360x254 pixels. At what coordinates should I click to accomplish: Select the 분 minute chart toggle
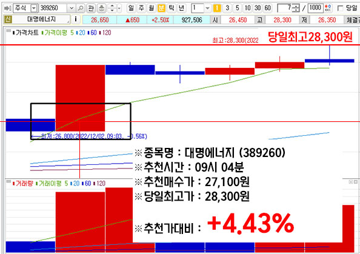pyautogui.click(x=161, y=8)
